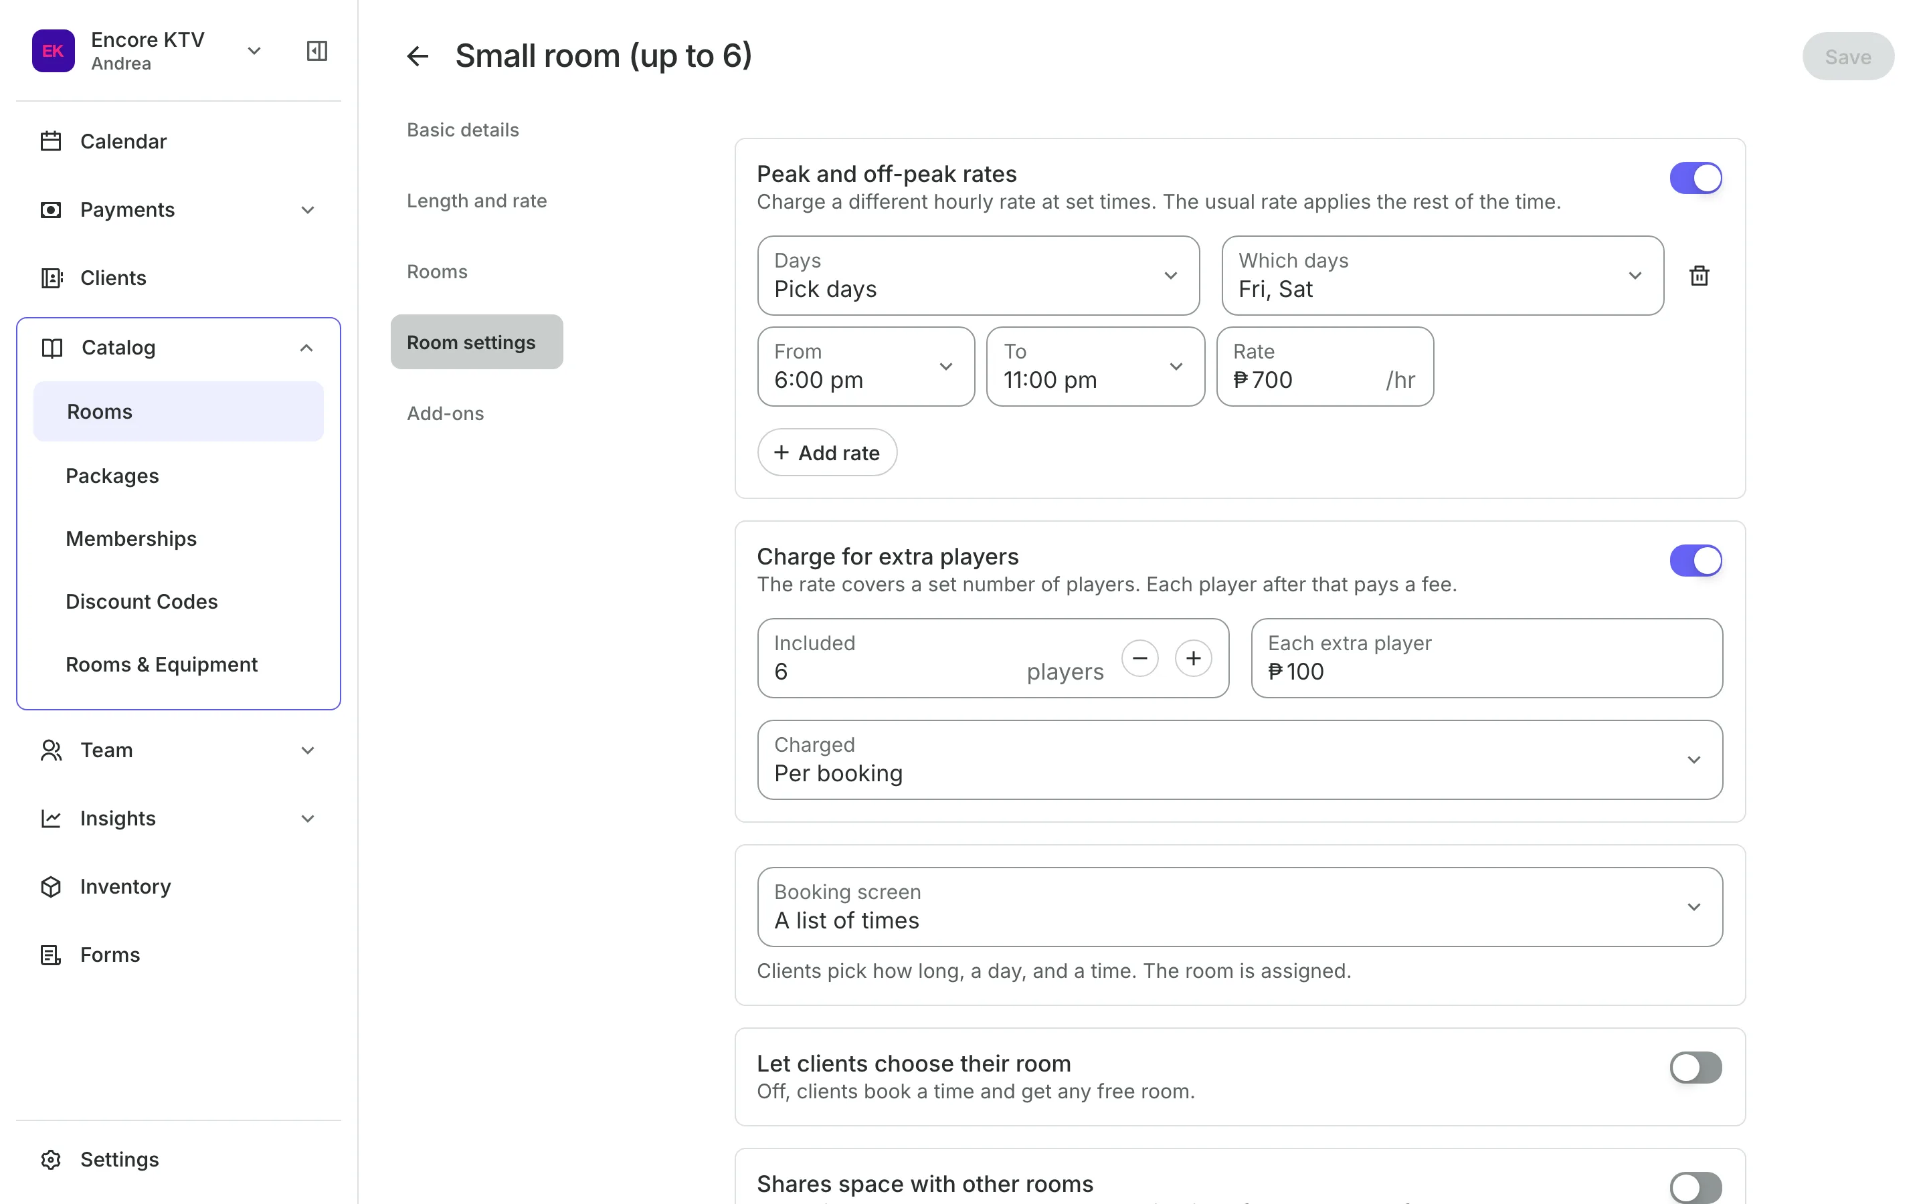Select the Room settings tab
The height and width of the screenshot is (1204, 1927).
pos(476,342)
